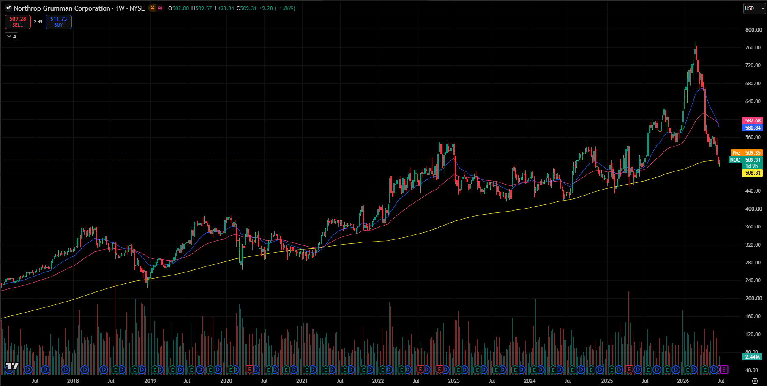Click the last dividend marker before the purple earnings marker
The height and width of the screenshot is (386, 767).
coord(714,370)
